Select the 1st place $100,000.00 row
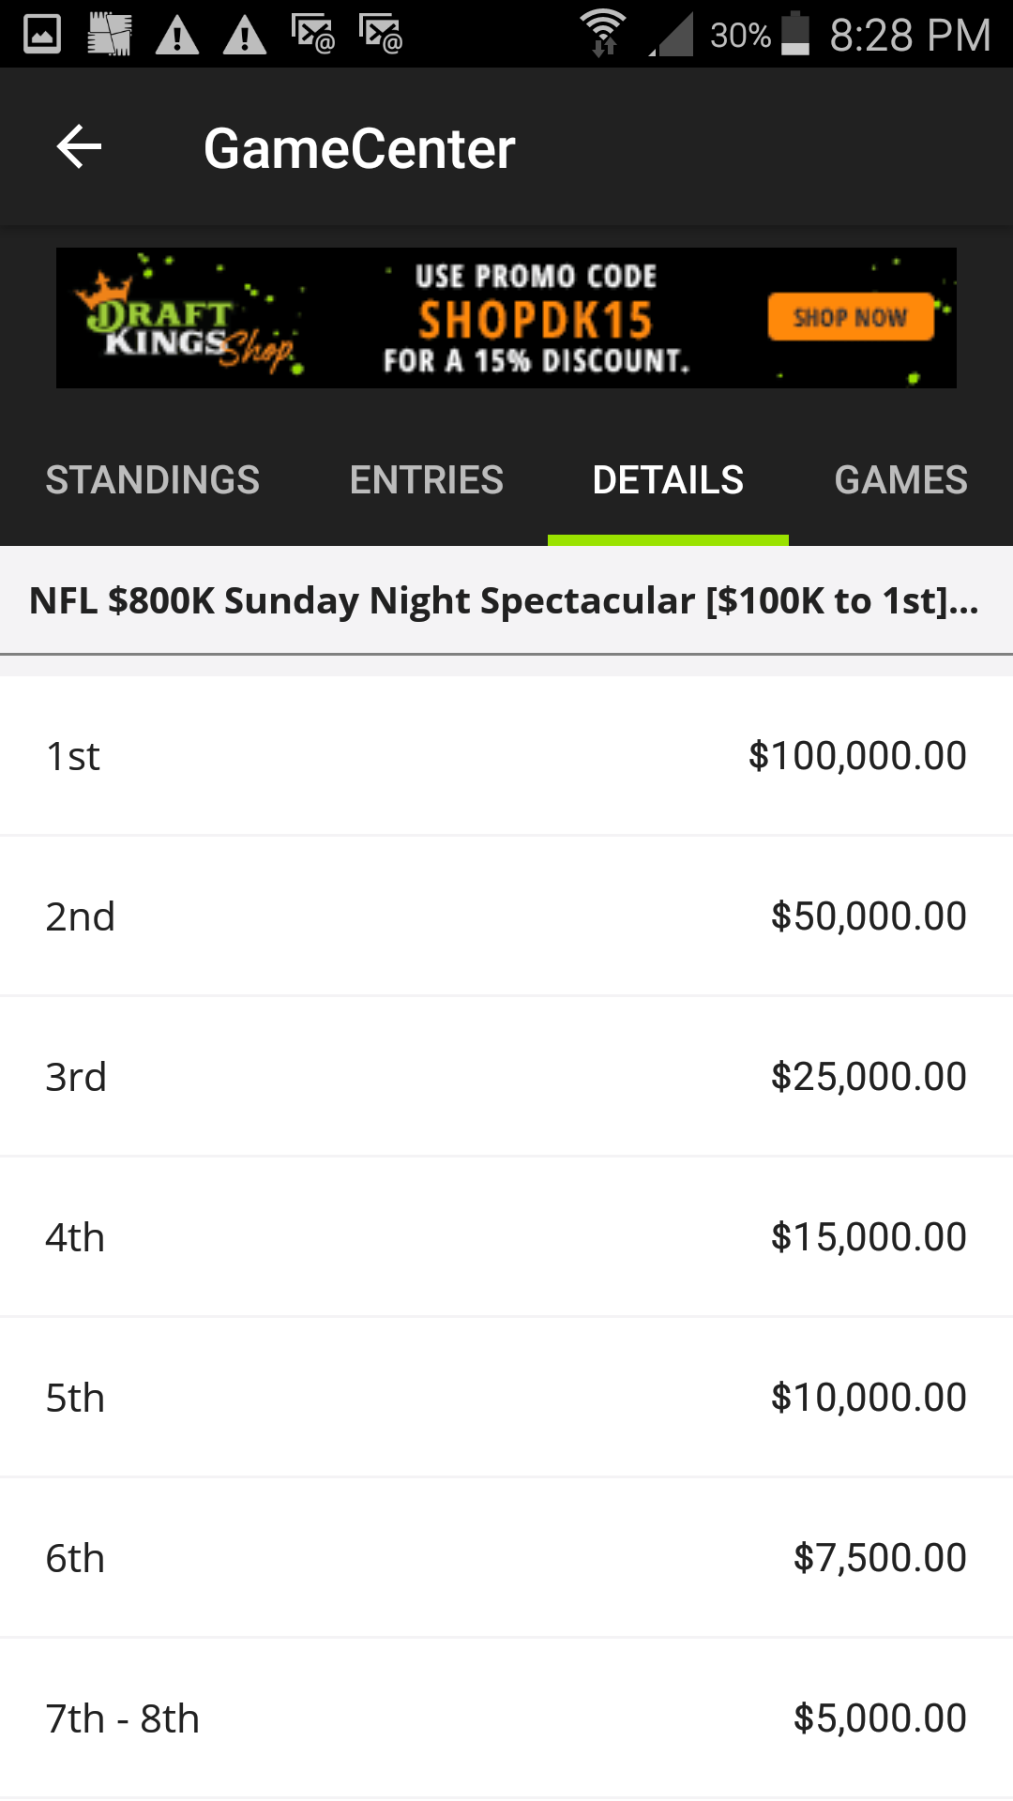 click(x=506, y=756)
